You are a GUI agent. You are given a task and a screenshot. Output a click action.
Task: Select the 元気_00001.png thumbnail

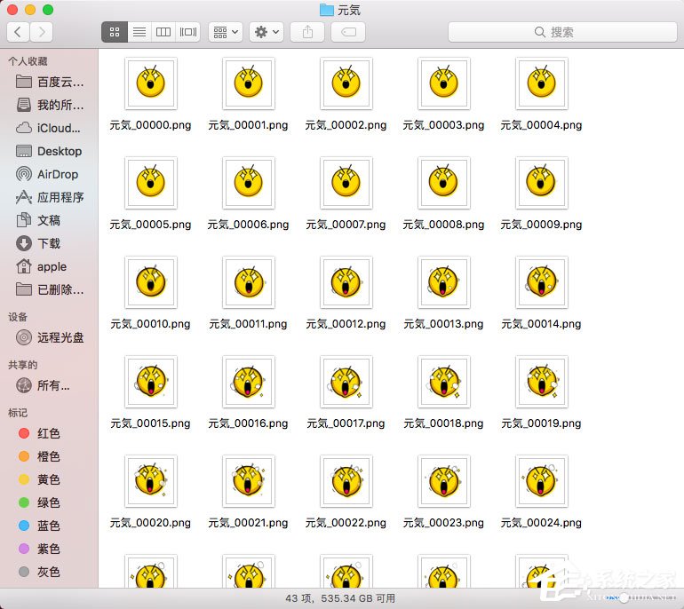pos(249,83)
